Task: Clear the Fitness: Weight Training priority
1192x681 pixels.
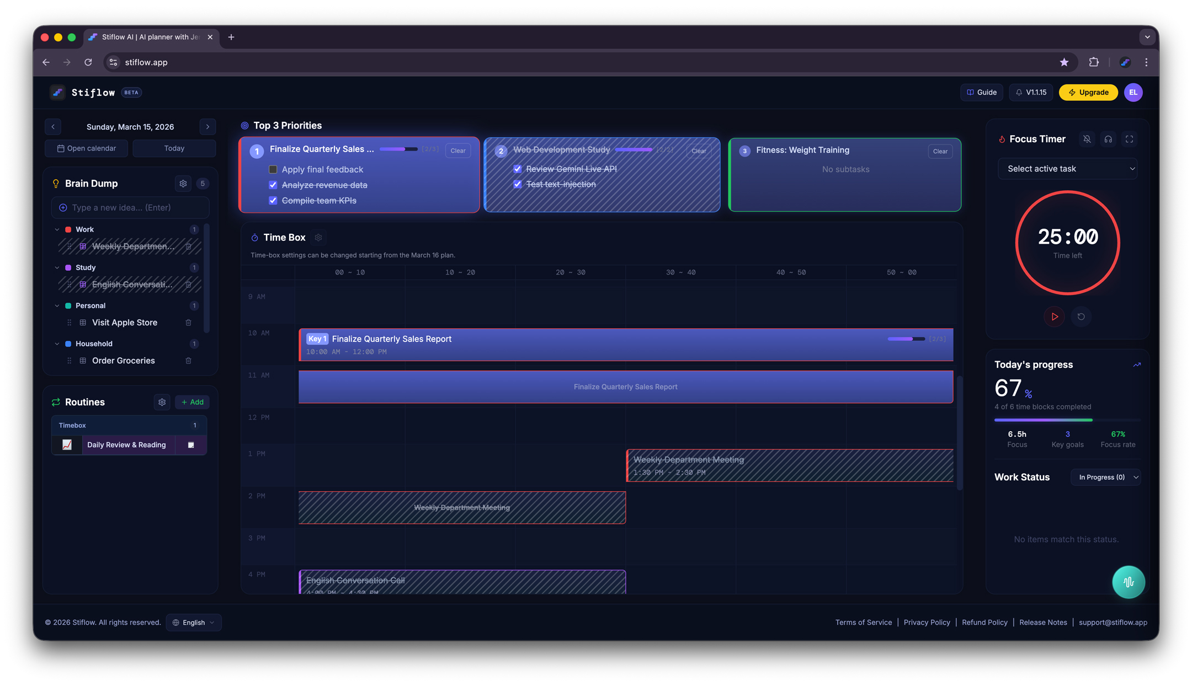Action: pos(940,151)
